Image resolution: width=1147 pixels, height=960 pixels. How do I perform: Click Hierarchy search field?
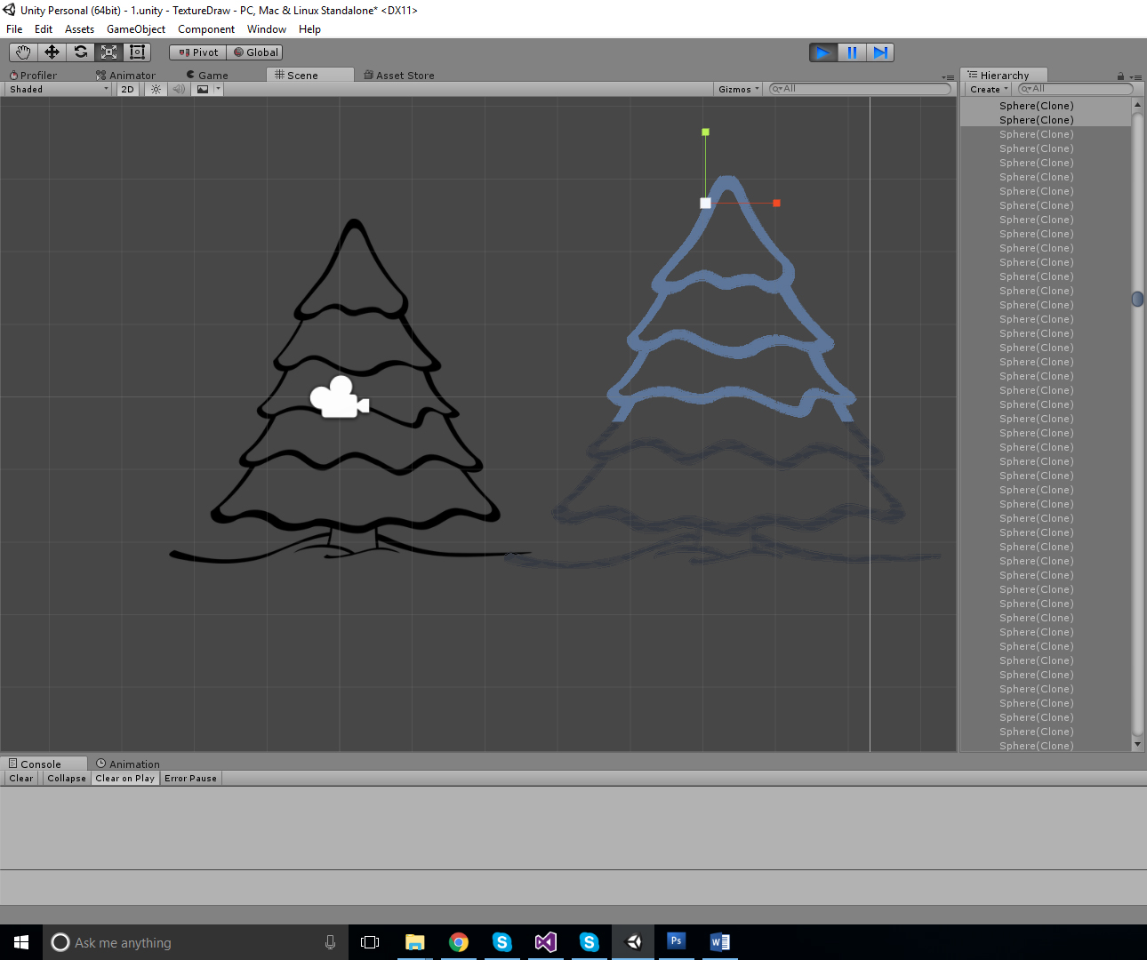coord(1075,89)
